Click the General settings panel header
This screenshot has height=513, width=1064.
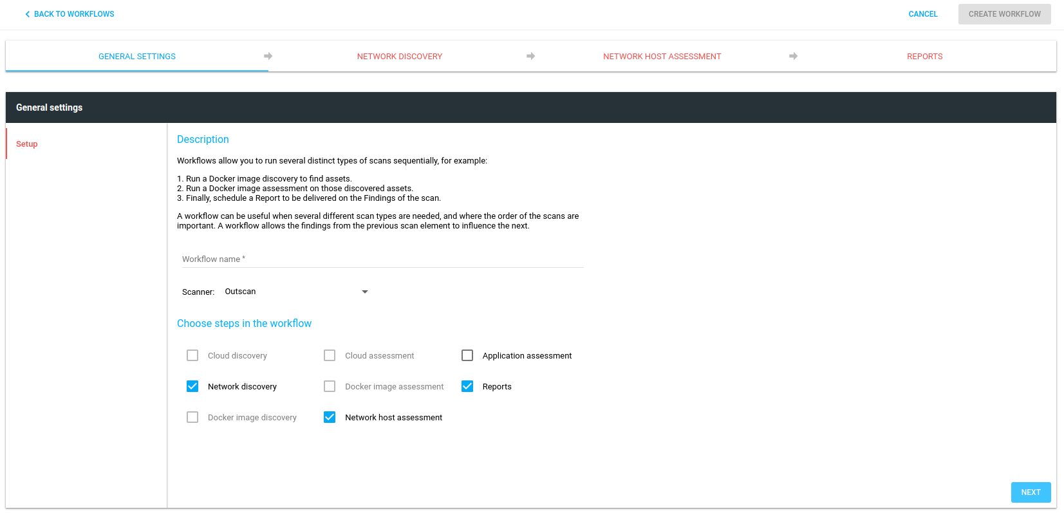(531, 107)
